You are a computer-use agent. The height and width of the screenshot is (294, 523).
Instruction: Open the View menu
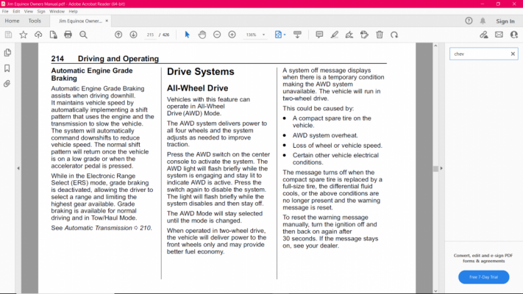(x=29, y=11)
